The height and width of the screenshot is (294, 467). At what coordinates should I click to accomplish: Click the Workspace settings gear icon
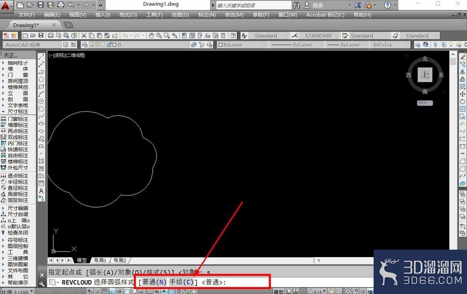coord(65,45)
